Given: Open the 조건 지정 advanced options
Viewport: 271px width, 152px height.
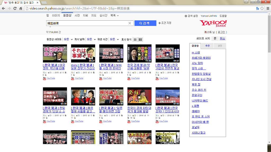Looking at the screenshot, I should (165, 23).
